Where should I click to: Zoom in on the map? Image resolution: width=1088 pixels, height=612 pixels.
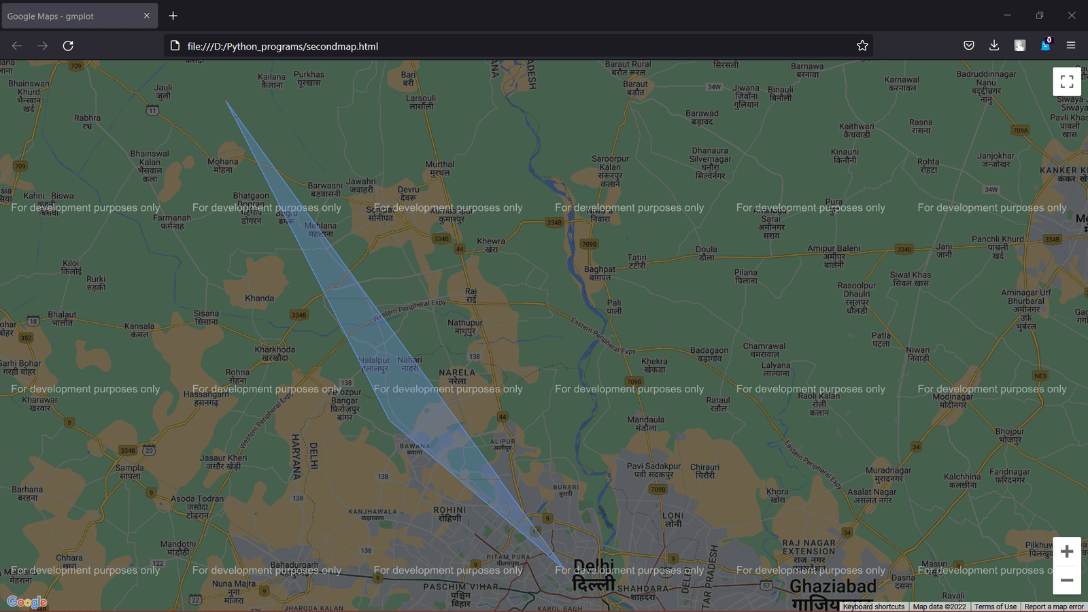click(x=1067, y=551)
